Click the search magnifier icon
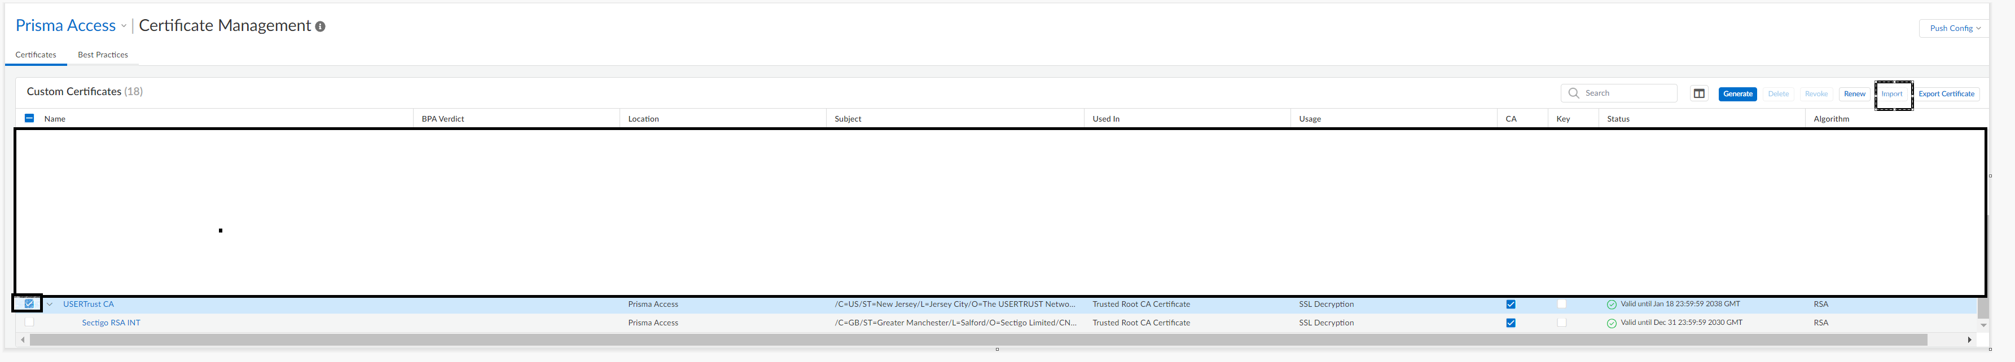This screenshot has width=2015, height=362. (x=1574, y=93)
